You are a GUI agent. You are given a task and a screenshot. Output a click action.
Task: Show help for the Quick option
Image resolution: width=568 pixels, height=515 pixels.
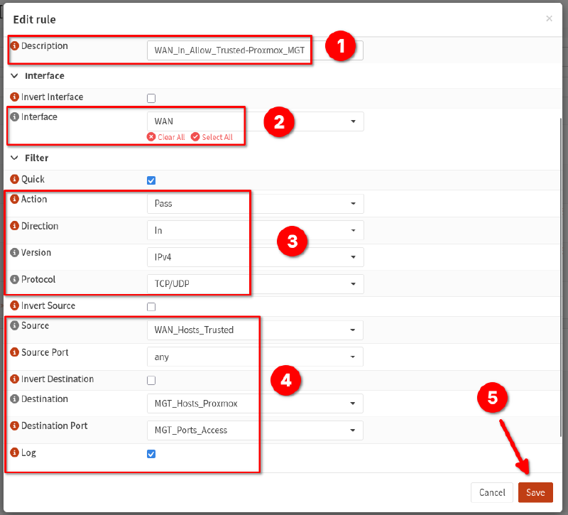click(14, 179)
